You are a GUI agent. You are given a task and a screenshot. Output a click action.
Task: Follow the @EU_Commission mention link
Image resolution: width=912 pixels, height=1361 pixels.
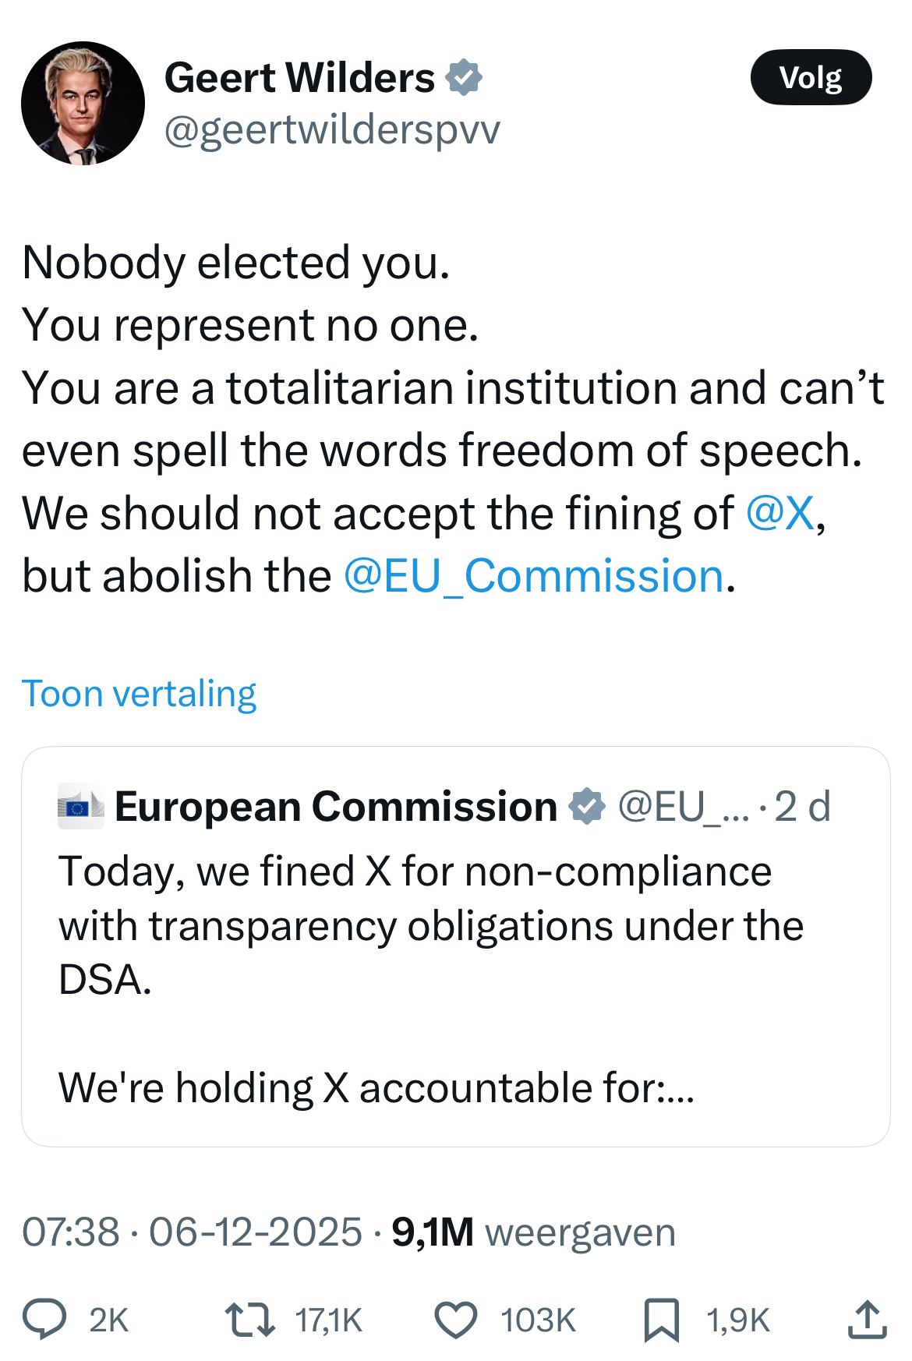click(534, 576)
